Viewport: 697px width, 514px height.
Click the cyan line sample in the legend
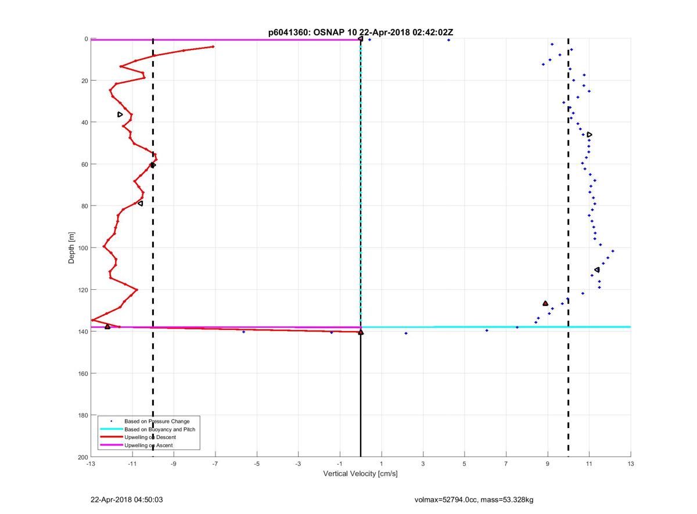point(112,429)
